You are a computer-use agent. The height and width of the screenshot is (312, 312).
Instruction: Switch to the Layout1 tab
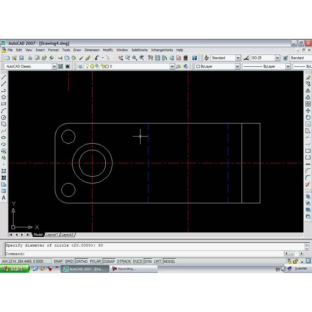[x=52, y=235]
